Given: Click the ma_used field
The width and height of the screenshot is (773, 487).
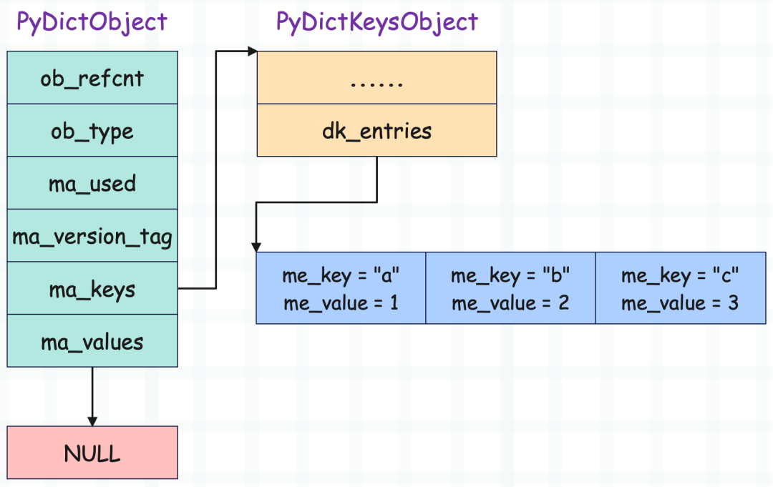Looking at the screenshot, I should point(92,183).
